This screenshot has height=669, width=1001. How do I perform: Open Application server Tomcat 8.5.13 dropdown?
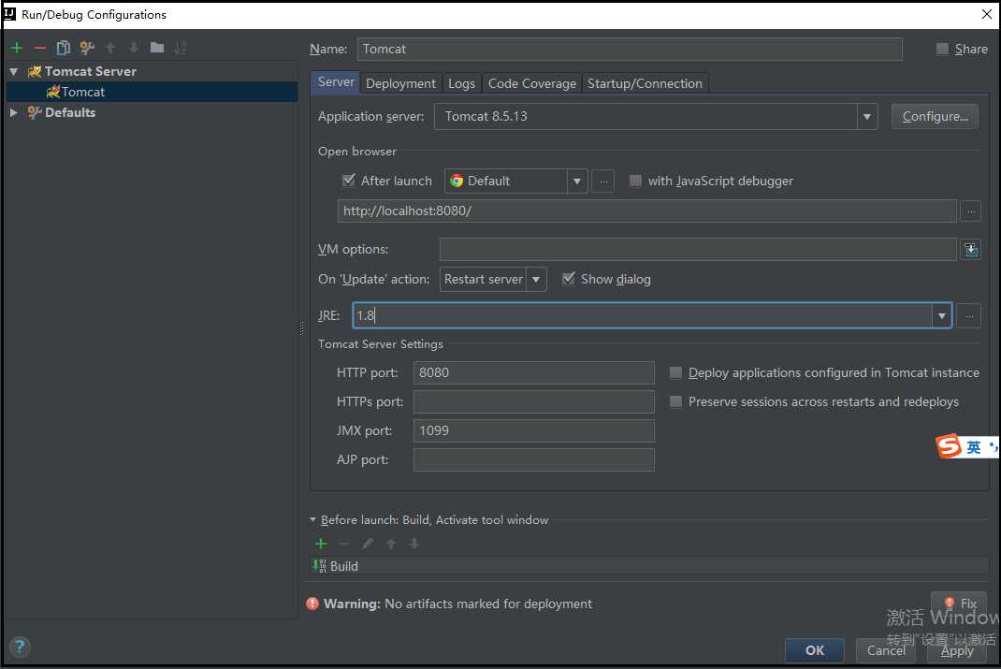click(867, 117)
